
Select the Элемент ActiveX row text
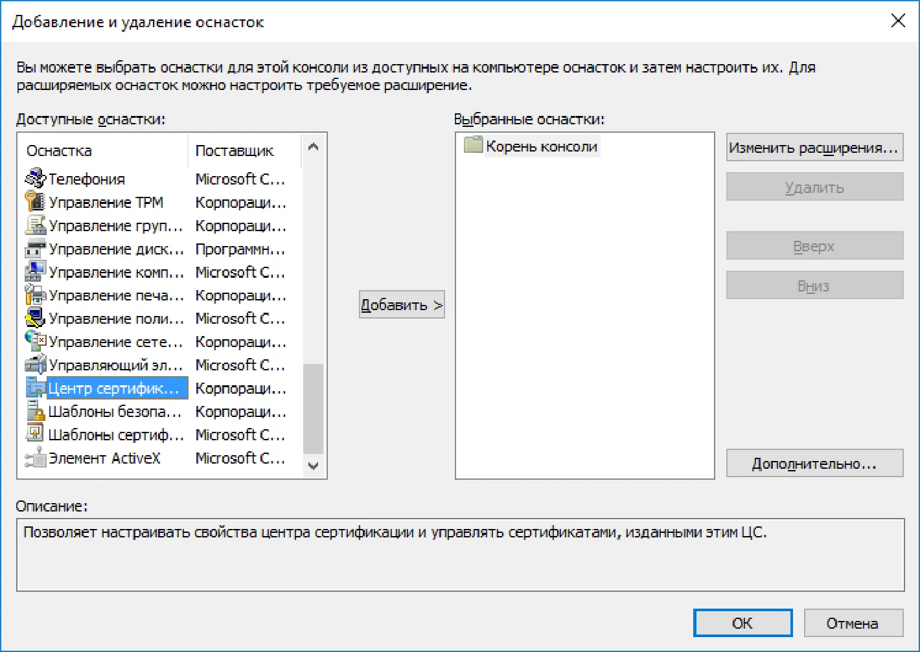[104, 458]
